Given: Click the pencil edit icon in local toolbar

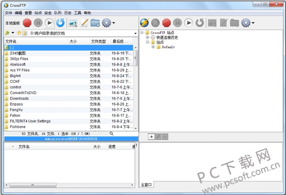Looking at the screenshot, I should (x=84, y=23).
